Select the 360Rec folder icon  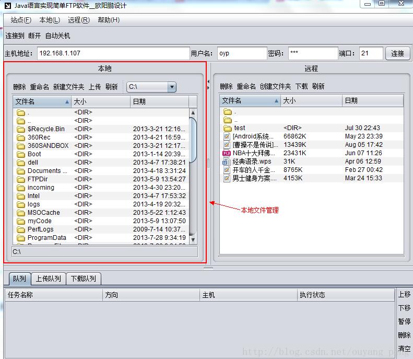pos(21,137)
